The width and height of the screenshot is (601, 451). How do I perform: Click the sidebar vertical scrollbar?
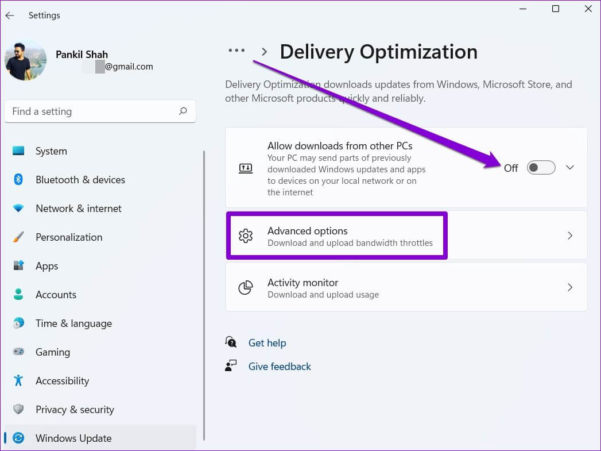[204, 295]
